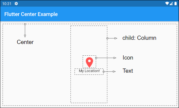The image size is (179, 108).
Task: Click the arrowhead pointing to child: Column
Action: [116, 38]
